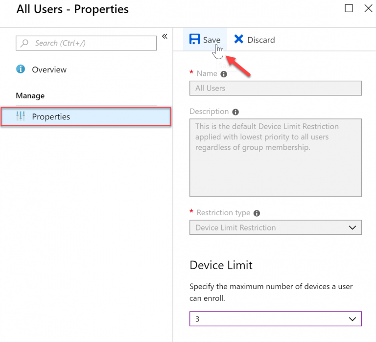Click the Description info icon
Viewport: 376px width, 342px height.
pos(235,112)
